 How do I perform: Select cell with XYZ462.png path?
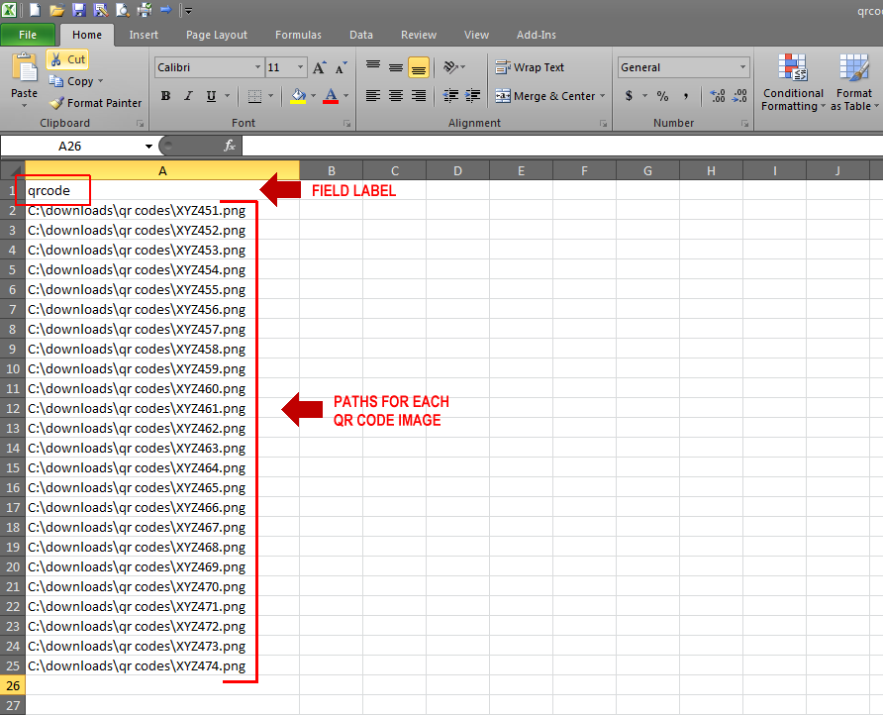(x=162, y=428)
